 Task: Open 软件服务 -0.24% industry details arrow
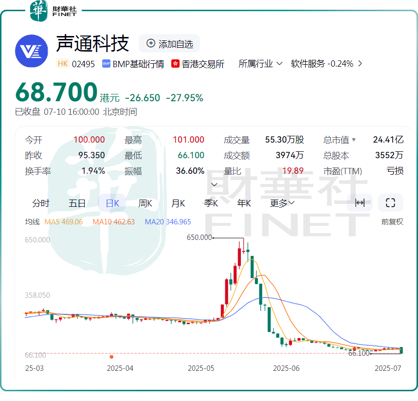360,64
